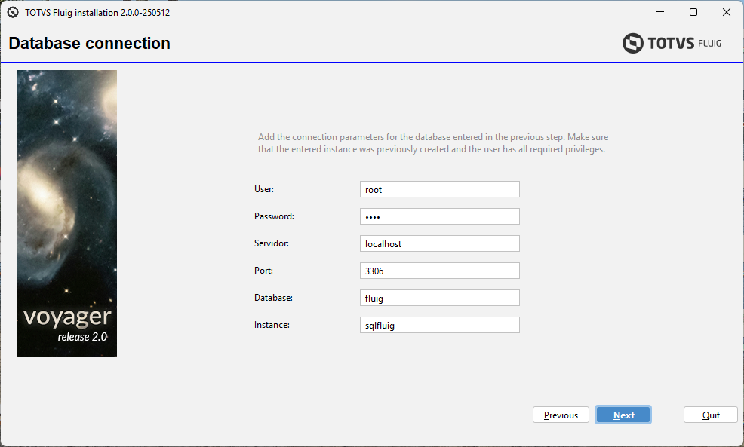Minimize the Fluig installation window
Screen dimensions: 744x447
click(x=659, y=12)
